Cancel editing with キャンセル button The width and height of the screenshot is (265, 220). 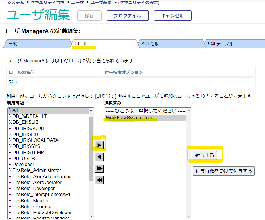pyautogui.click(x=172, y=16)
